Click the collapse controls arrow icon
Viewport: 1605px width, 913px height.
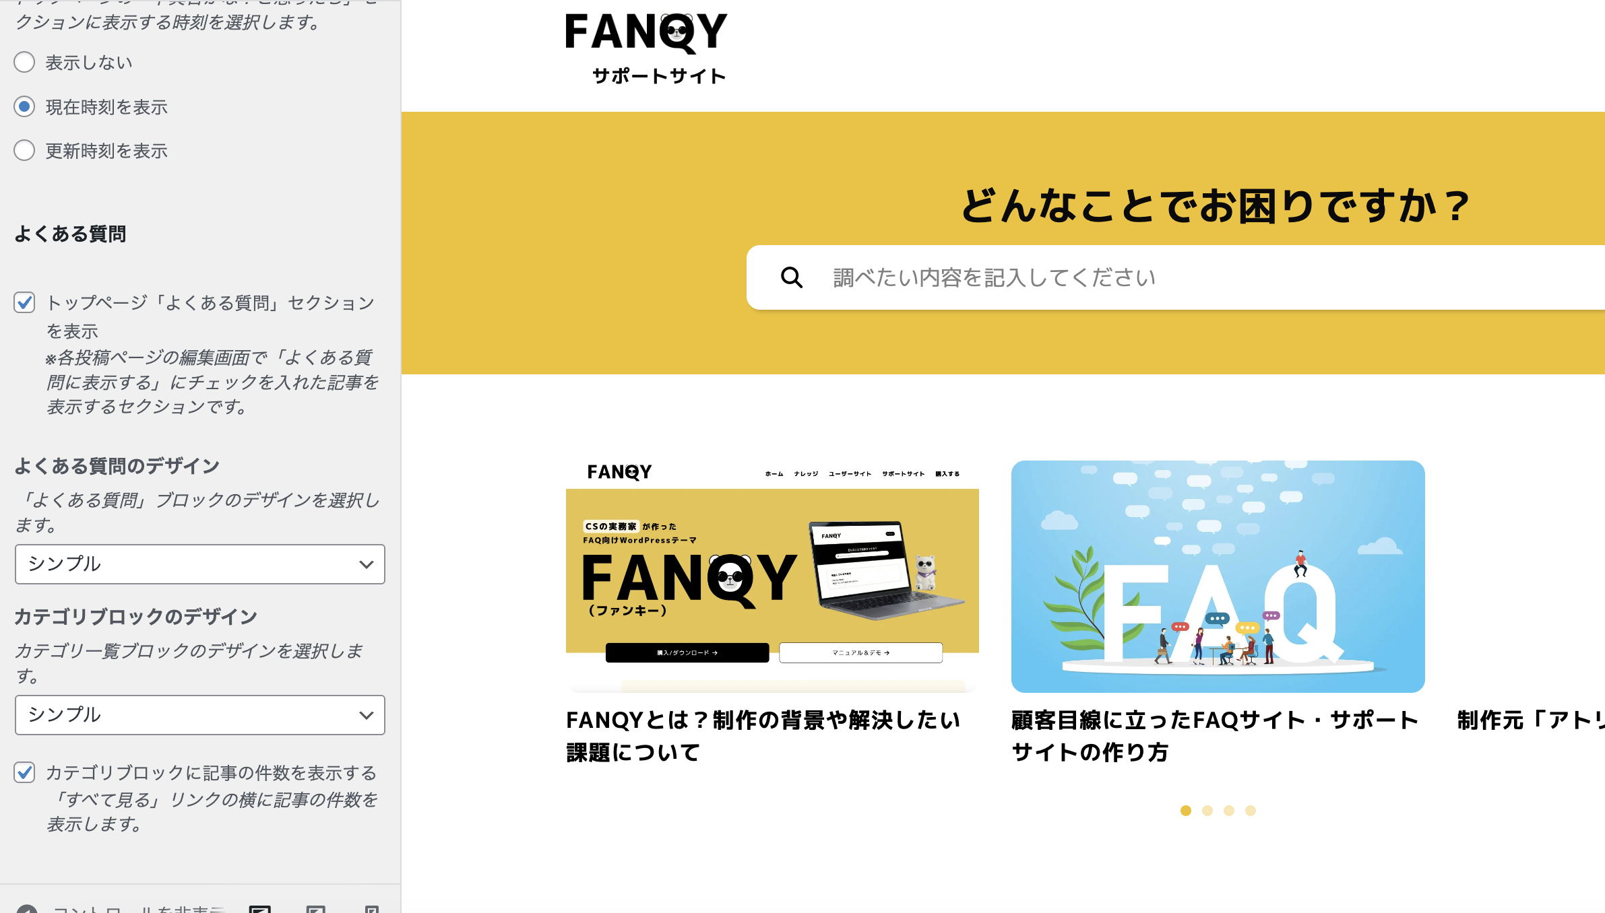(x=27, y=909)
